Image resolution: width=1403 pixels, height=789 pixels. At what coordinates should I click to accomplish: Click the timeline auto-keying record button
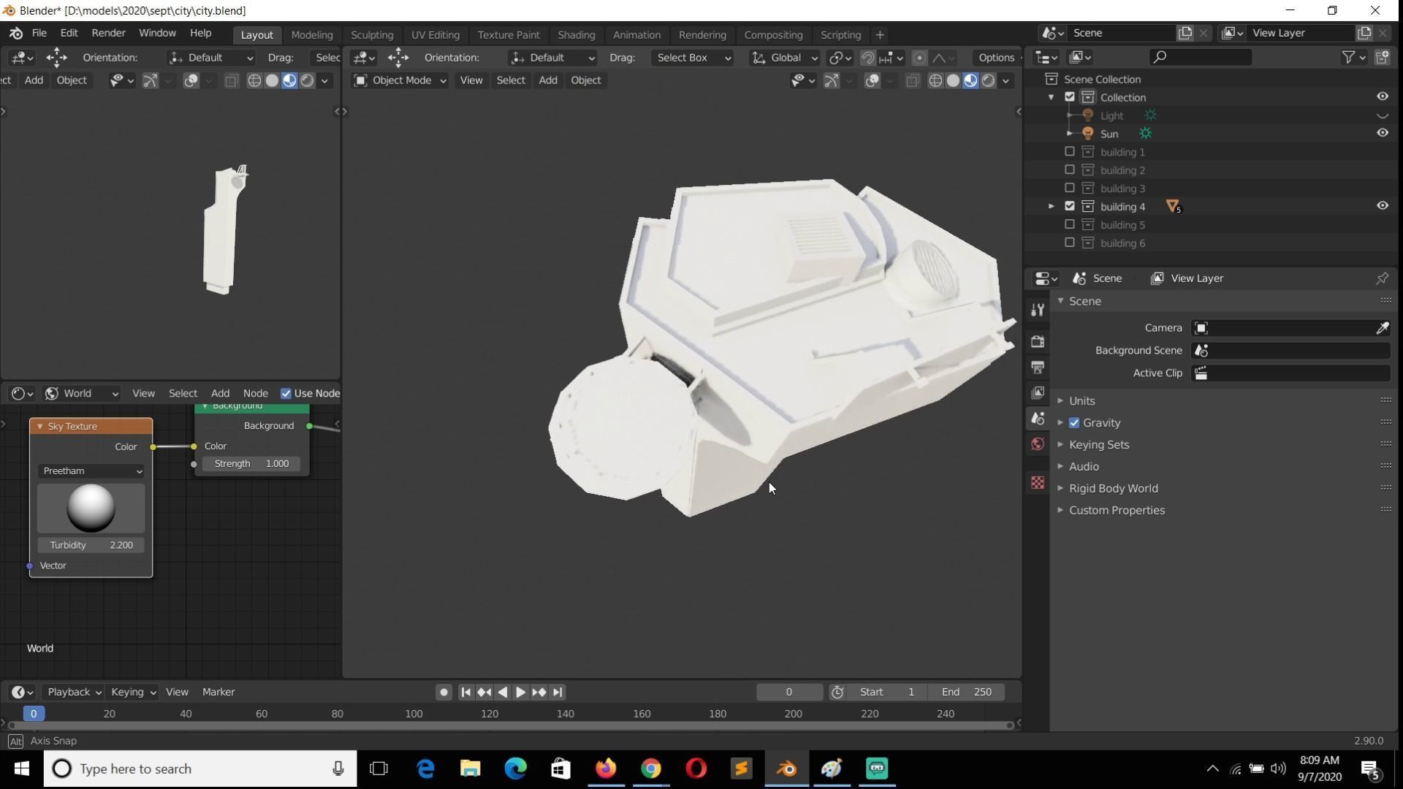pos(444,692)
